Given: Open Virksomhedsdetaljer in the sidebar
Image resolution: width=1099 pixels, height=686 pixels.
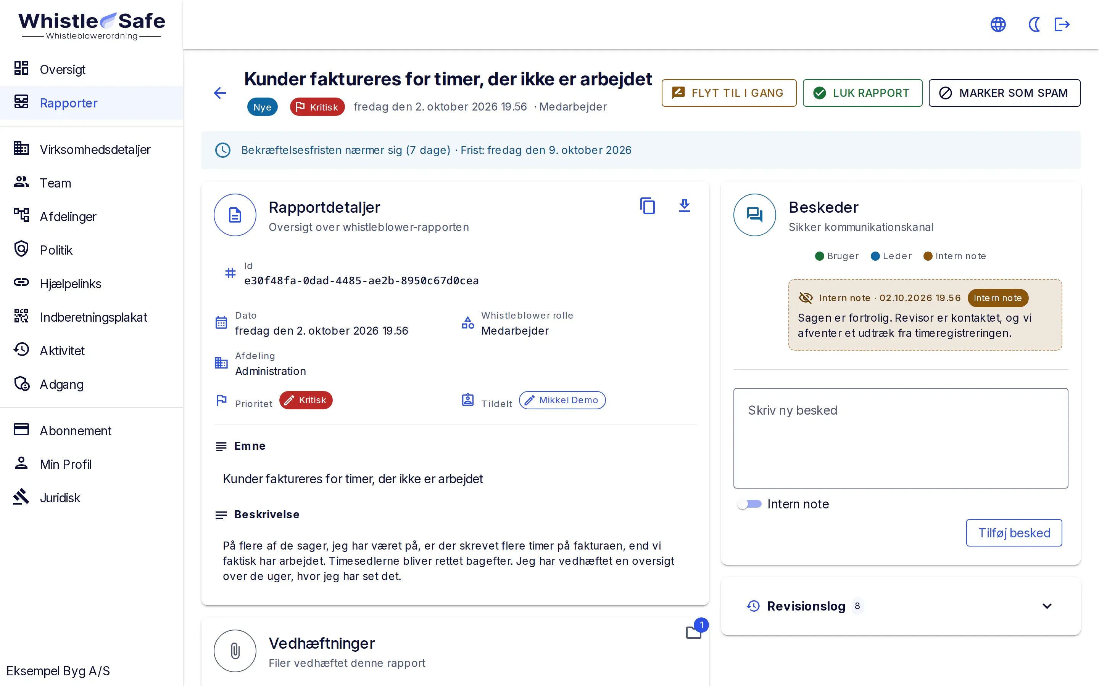Looking at the screenshot, I should pos(91,149).
